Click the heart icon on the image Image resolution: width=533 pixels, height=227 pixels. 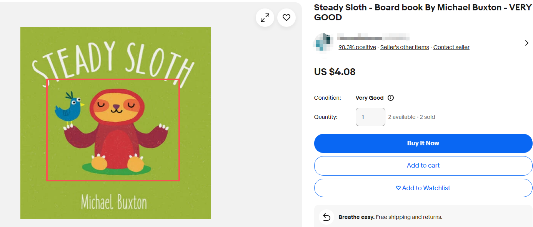[x=286, y=18]
